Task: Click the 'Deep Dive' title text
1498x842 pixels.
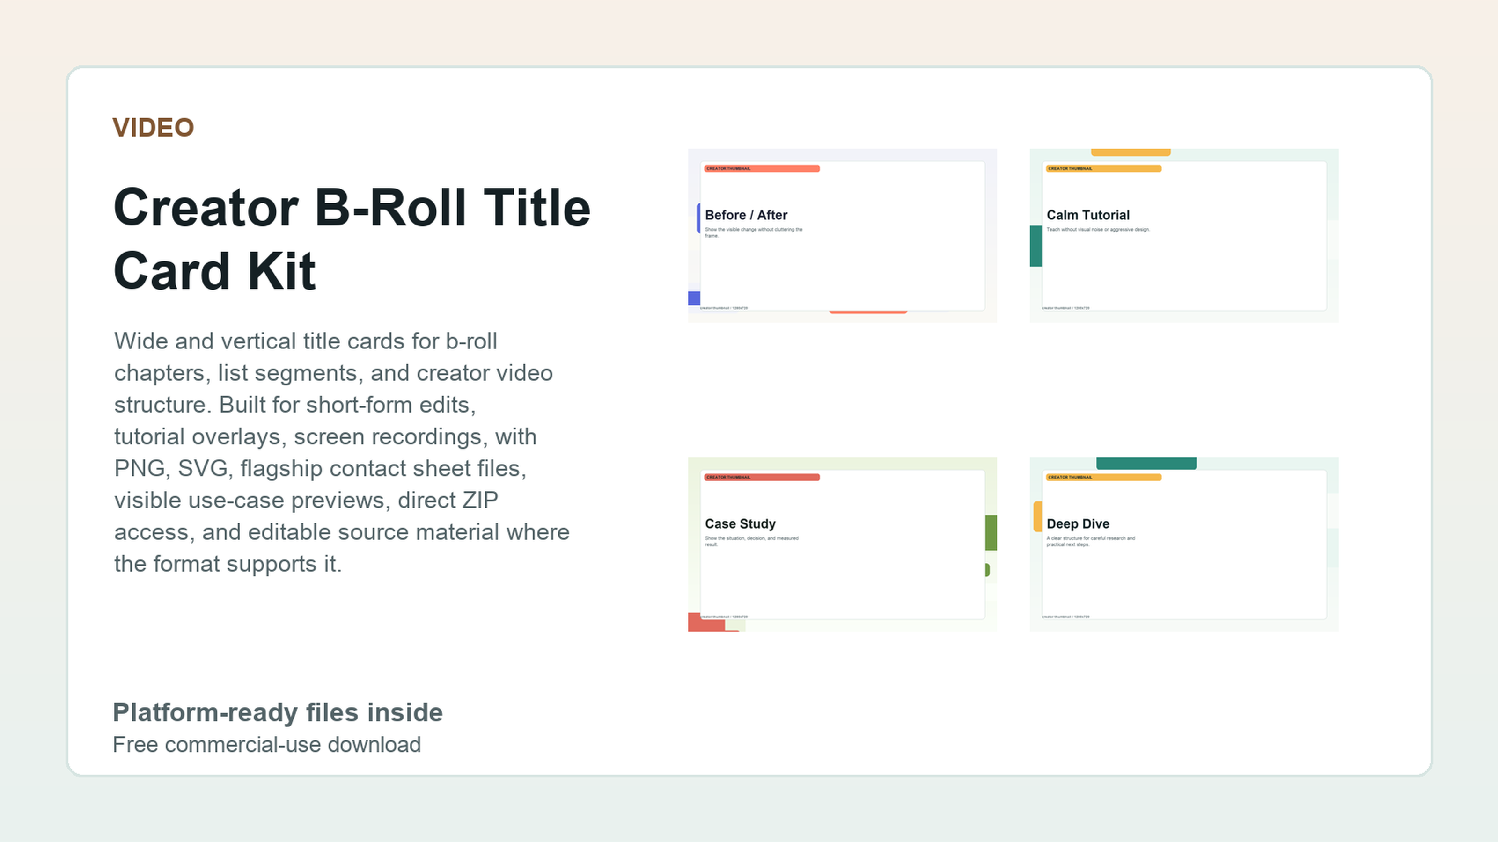Action: tap(1078, 523)
